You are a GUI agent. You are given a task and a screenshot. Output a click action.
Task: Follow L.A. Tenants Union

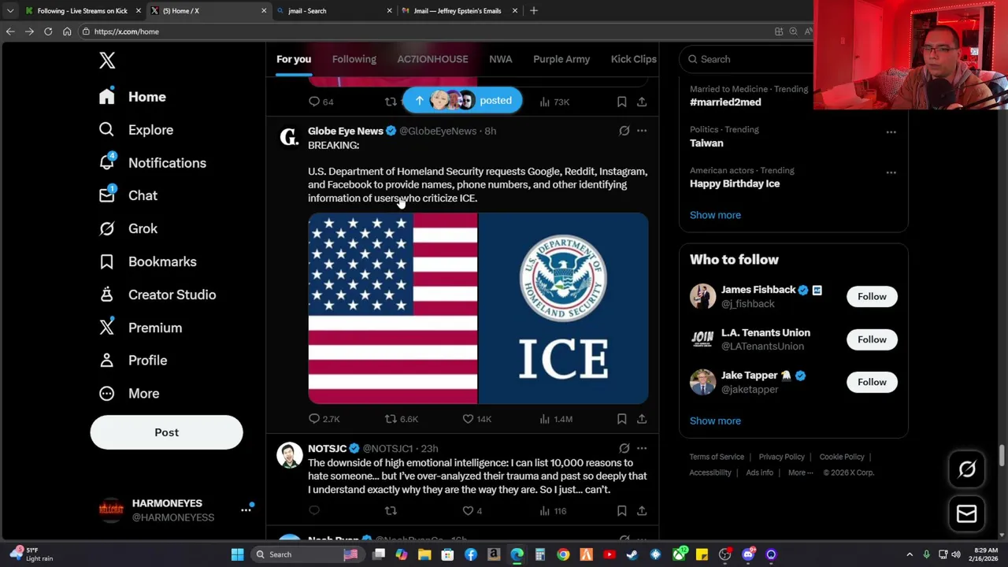[x=872, y=339]
